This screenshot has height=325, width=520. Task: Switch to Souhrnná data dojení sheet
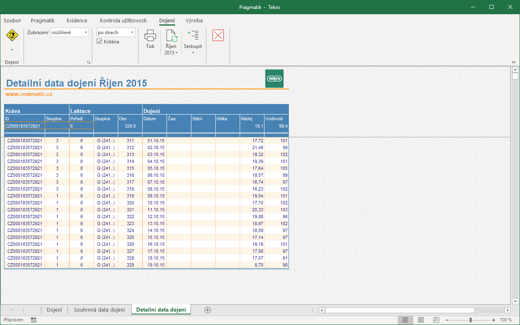(x=100, y=310)
